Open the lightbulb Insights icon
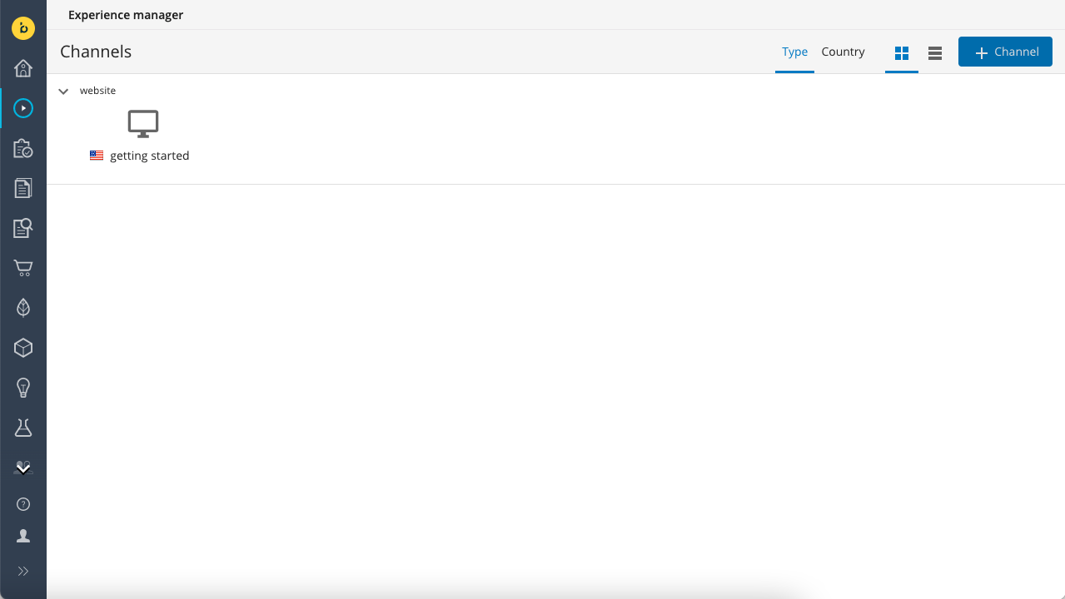The width and height of the screenshot is (1065, 599). point(23,388)
